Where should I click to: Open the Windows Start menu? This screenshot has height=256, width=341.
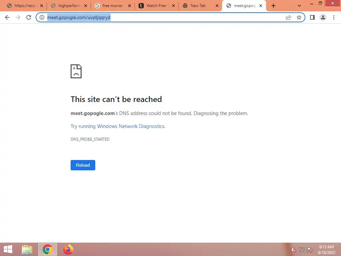(8, 249)
